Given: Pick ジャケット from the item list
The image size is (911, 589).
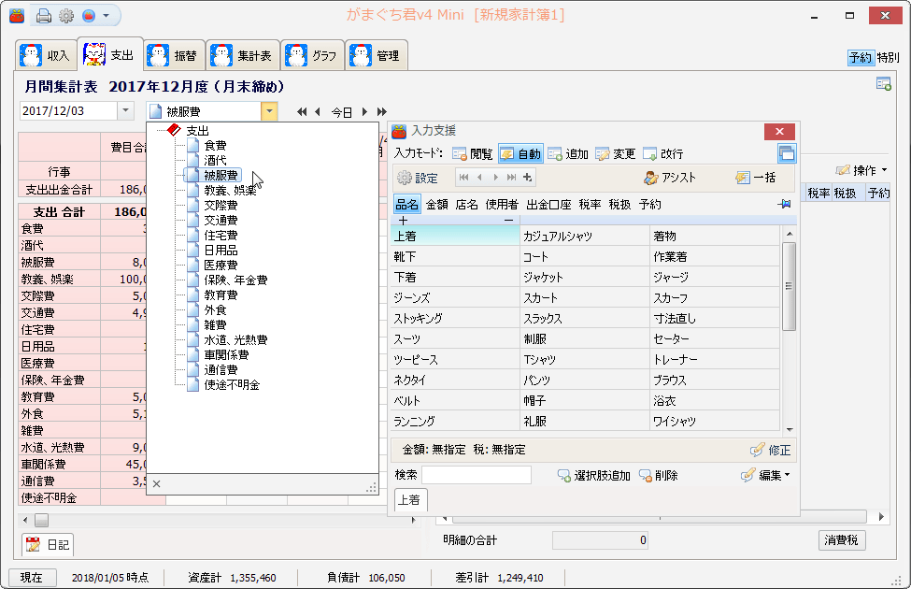Looking at the screenshot, I should [585, 278].
